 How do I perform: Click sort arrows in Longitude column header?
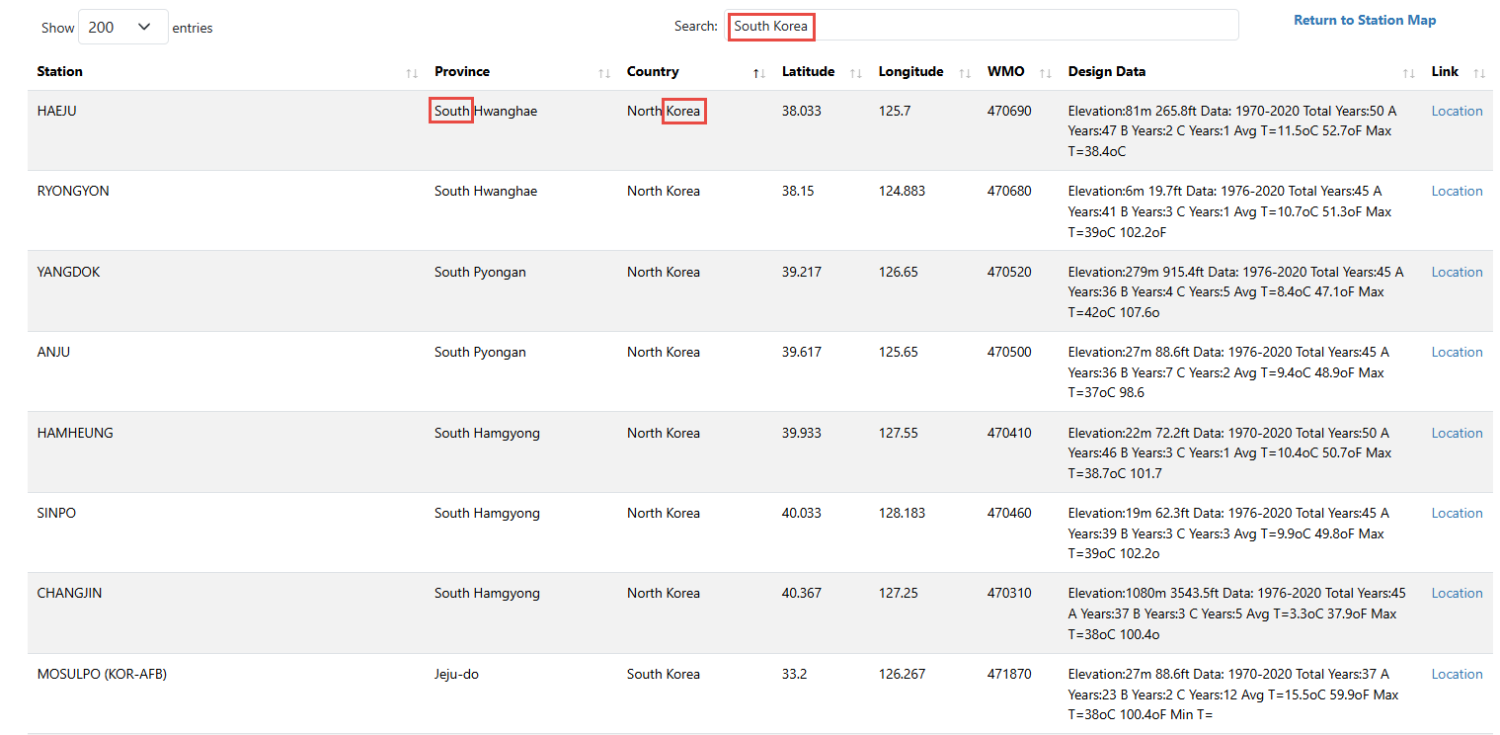click(964, 73)
